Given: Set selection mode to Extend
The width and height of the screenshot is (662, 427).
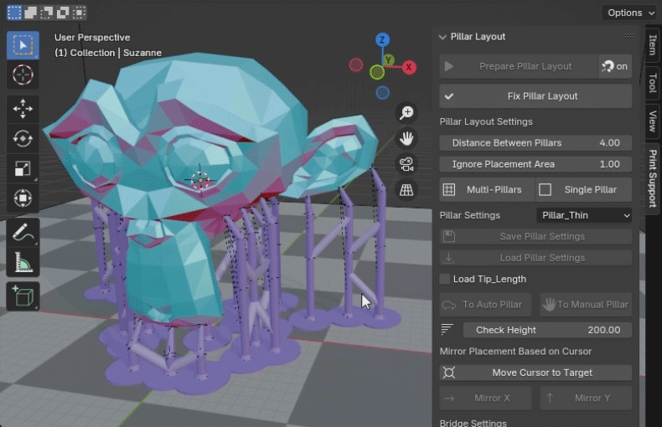Looking at the screenshot, I should point(30,13).
